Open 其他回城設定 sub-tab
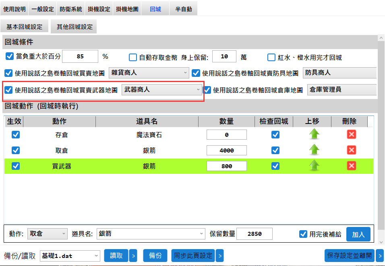This screenshot has height=266, width=385. click(x=75, y=27)
